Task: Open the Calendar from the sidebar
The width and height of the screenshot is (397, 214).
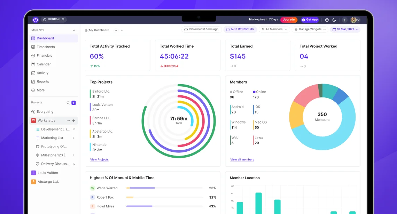Action: click(33, 64)
